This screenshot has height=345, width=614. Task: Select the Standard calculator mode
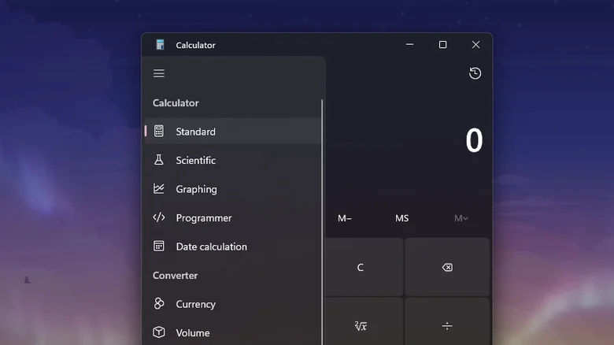[x=195, y=132]
